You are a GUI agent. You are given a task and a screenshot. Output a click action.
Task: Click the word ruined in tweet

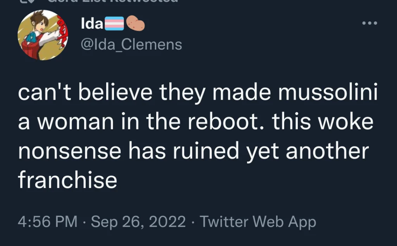[206, 150]
